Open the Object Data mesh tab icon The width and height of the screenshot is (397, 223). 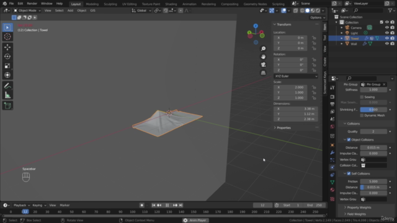(x=332, y=182)
